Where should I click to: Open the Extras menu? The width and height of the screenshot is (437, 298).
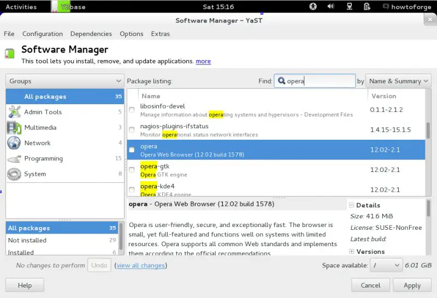(160, 34)
